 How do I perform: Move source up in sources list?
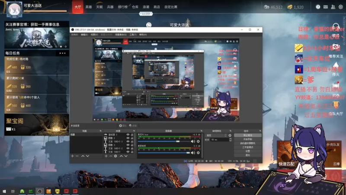coord(121,156)
